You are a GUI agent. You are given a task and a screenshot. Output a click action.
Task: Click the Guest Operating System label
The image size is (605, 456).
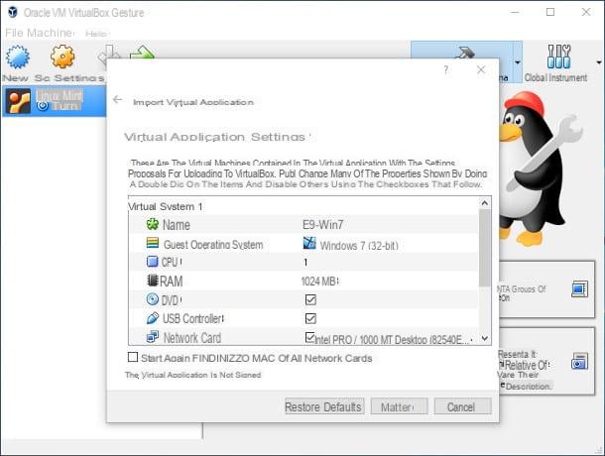click(213, 245)
